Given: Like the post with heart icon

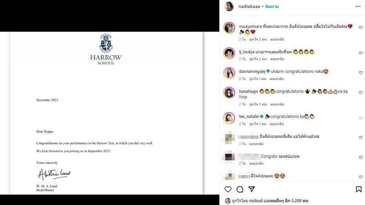Looking at the screenshot, I should [228, 189].
